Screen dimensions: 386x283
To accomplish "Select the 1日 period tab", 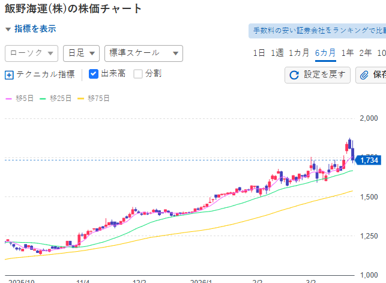I will (x=259, y=53).
